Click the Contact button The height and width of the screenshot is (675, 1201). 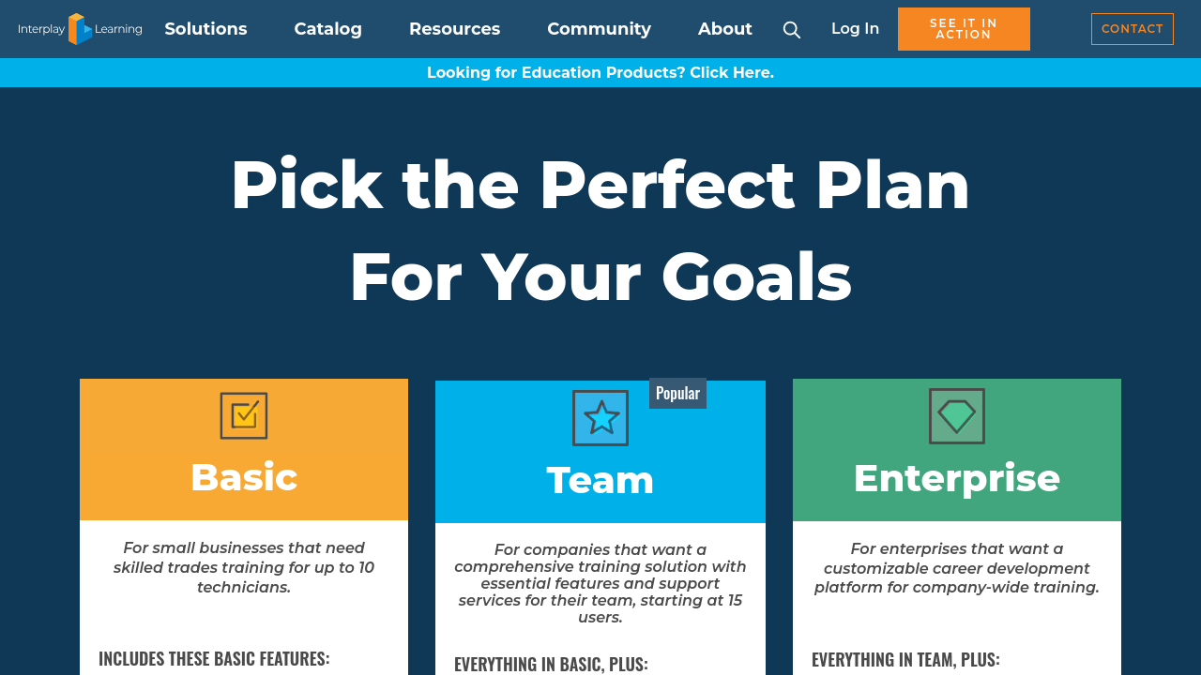(1132, 29)
